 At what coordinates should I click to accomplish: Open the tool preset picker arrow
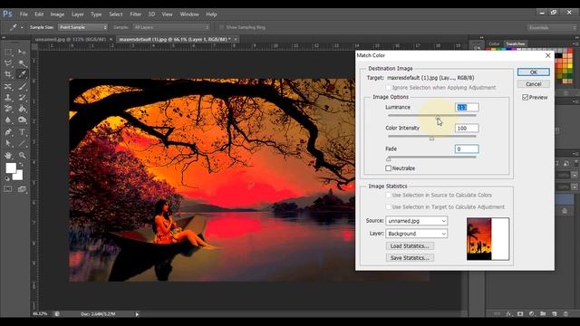tap(22, 27)
